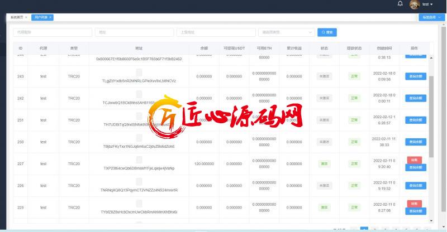The image size is (447, 232).
Task: Click the blue search button
Action: coord(327,32)
